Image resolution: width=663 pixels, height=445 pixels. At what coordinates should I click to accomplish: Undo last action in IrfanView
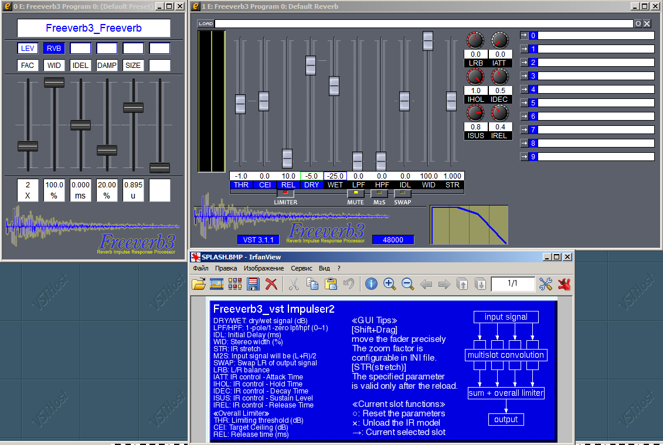tap(349, 284)
